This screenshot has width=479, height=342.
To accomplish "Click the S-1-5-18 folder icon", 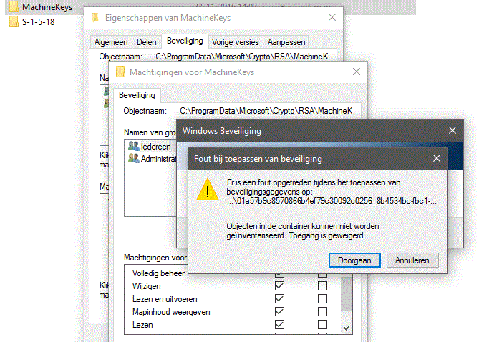I will pos(14,21).
